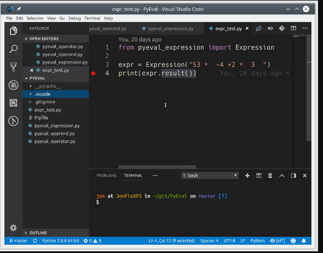This screenshot has width=323, height=253.
Task: Close expr_test.py from Open Editors list
Action: [x=31, y=70]
